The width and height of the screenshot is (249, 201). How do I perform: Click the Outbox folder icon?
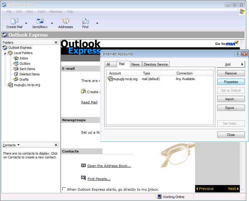tap(16, 64)
